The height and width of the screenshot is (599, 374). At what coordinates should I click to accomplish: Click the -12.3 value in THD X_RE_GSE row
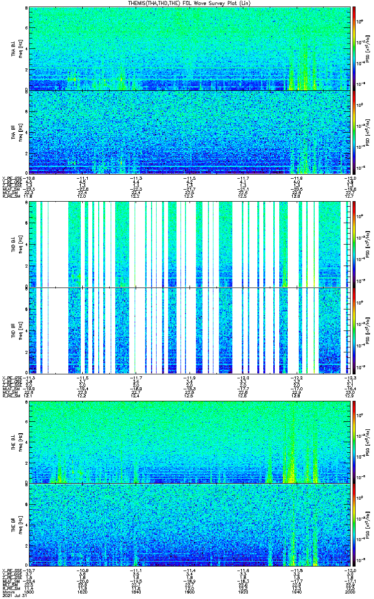(x=351, y=378)
